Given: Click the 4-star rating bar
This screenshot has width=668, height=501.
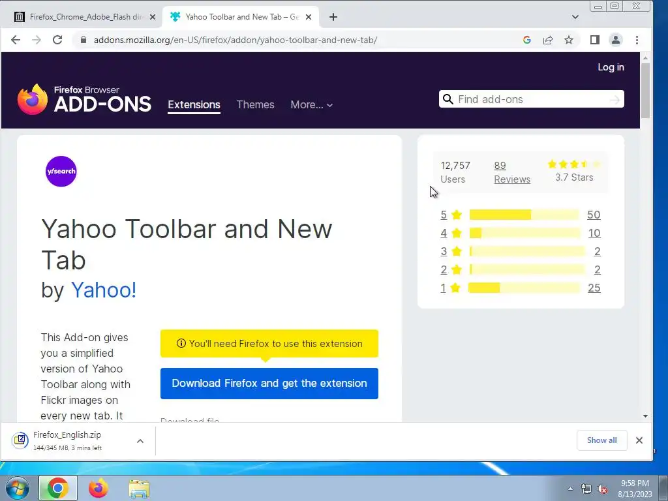Looking at the screenshot, I should click(524, 233).
